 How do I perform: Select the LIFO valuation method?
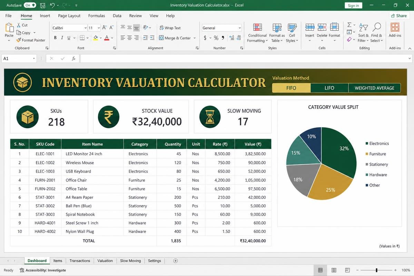(x=329, y=88)
